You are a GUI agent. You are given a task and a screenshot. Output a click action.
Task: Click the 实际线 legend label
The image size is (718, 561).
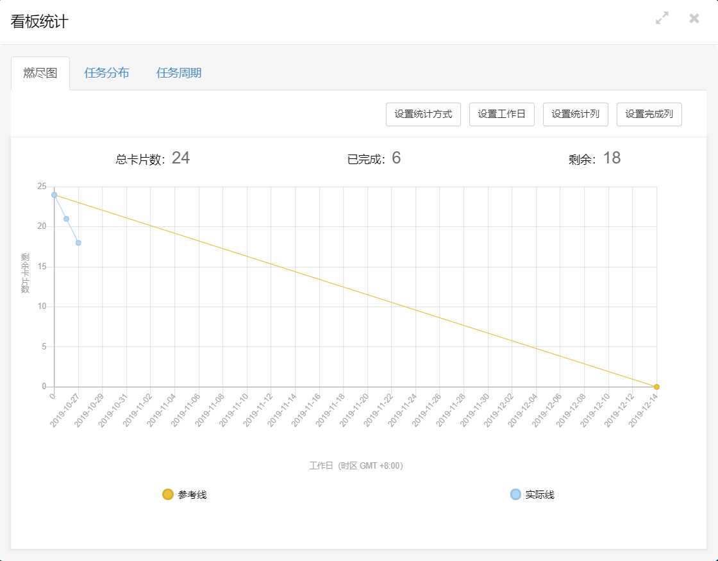[540, 494]
